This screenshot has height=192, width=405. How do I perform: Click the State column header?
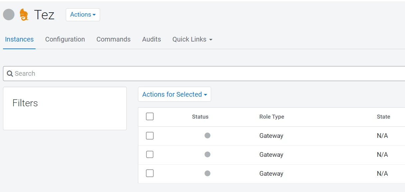(383, 117)
